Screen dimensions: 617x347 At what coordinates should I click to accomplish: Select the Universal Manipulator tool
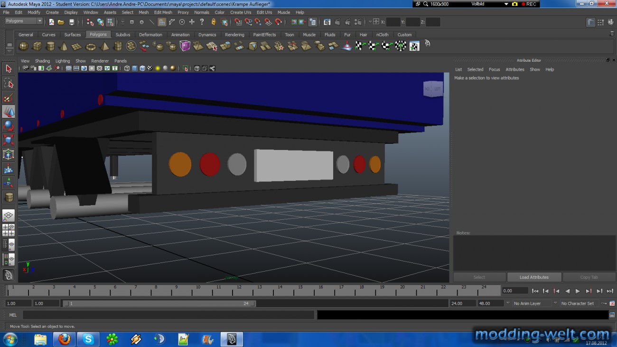9,154
